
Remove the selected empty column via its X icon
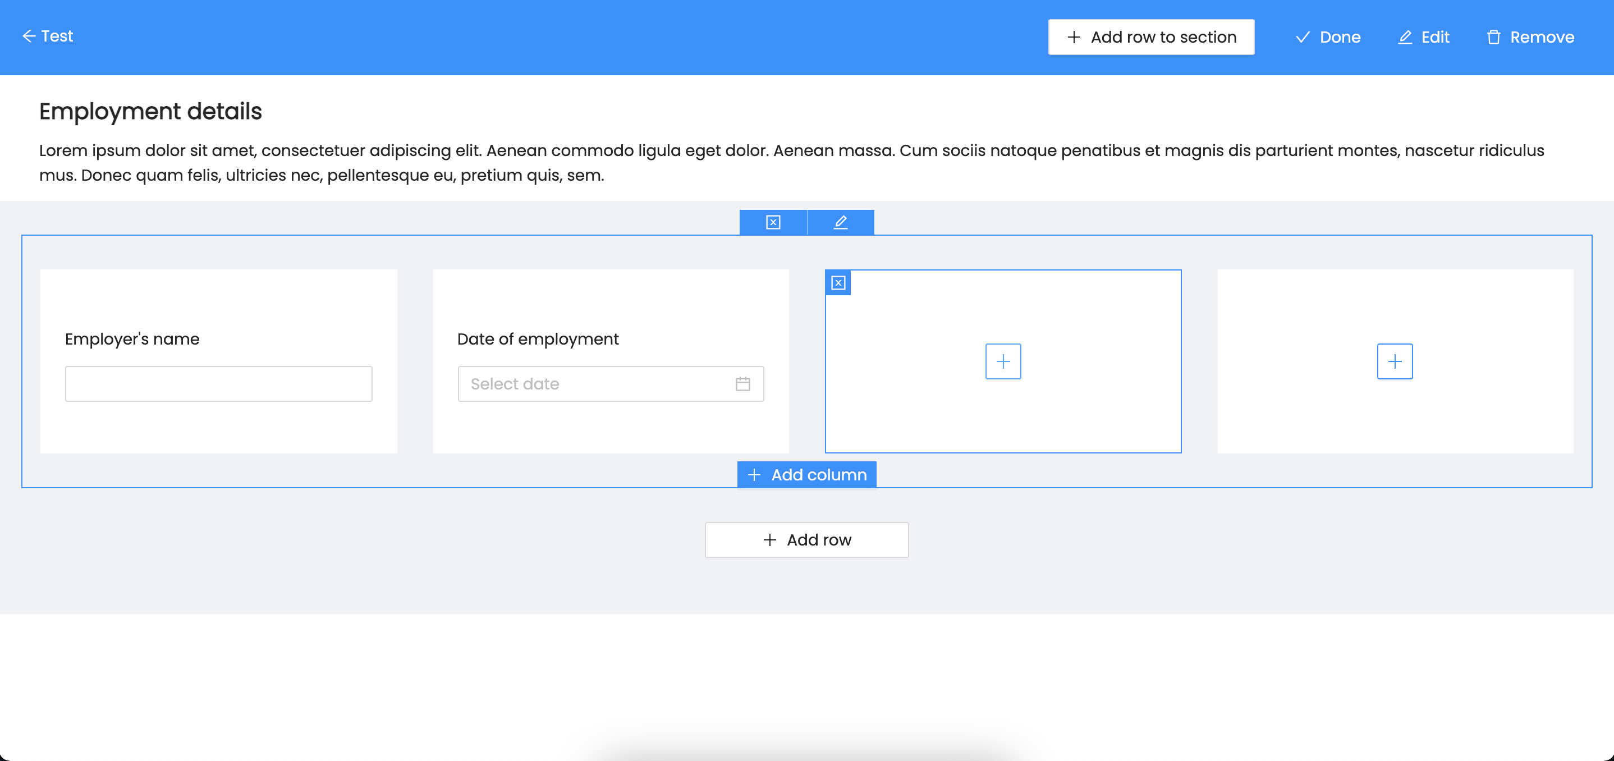(x=838, y=282)
